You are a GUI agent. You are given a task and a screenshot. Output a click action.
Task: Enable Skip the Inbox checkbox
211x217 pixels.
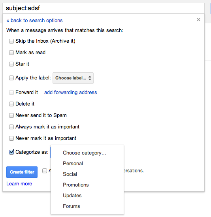click(x=11, y=41)
